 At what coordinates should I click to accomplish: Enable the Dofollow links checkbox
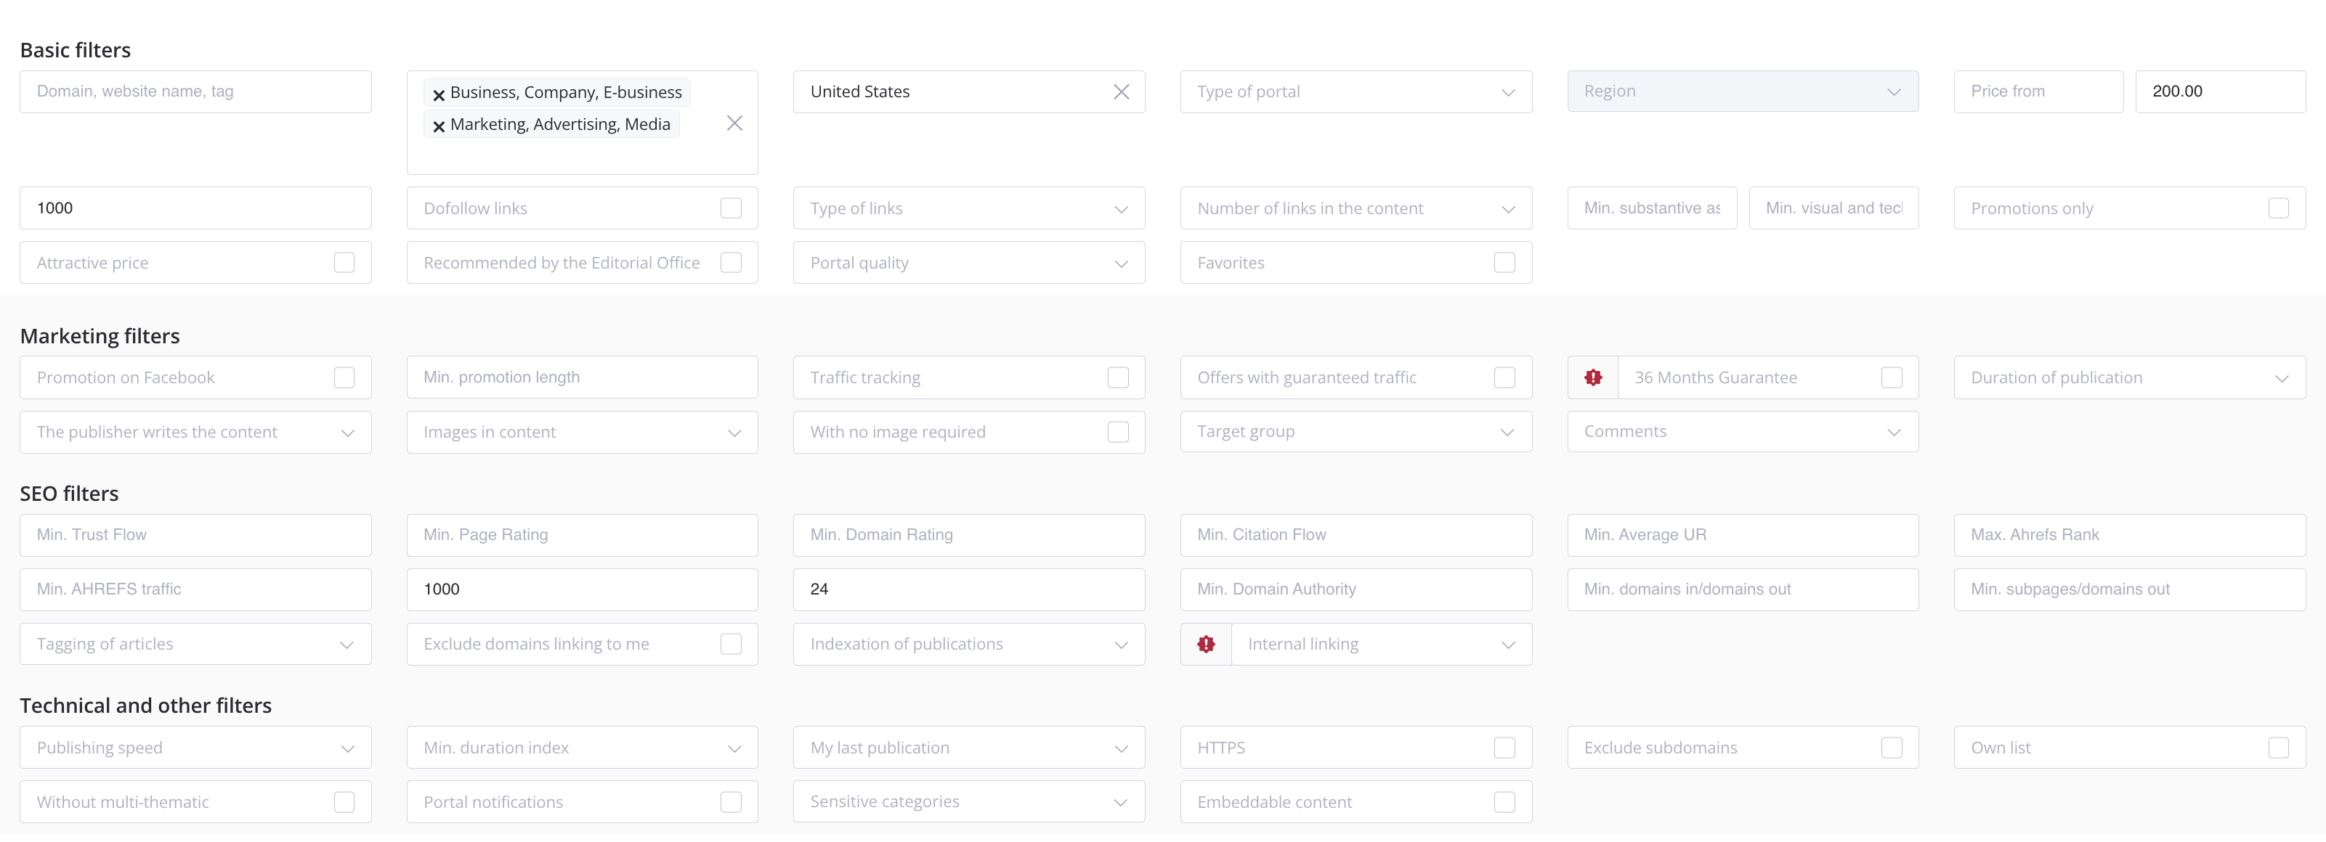[x=731, y=208]
